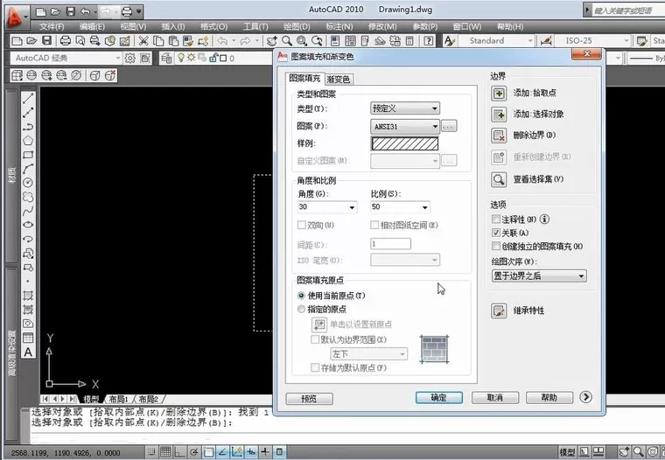Click the Pan hand icon in toolbar
Viewport: 665px width, 460px height.
tap(272, 41)
